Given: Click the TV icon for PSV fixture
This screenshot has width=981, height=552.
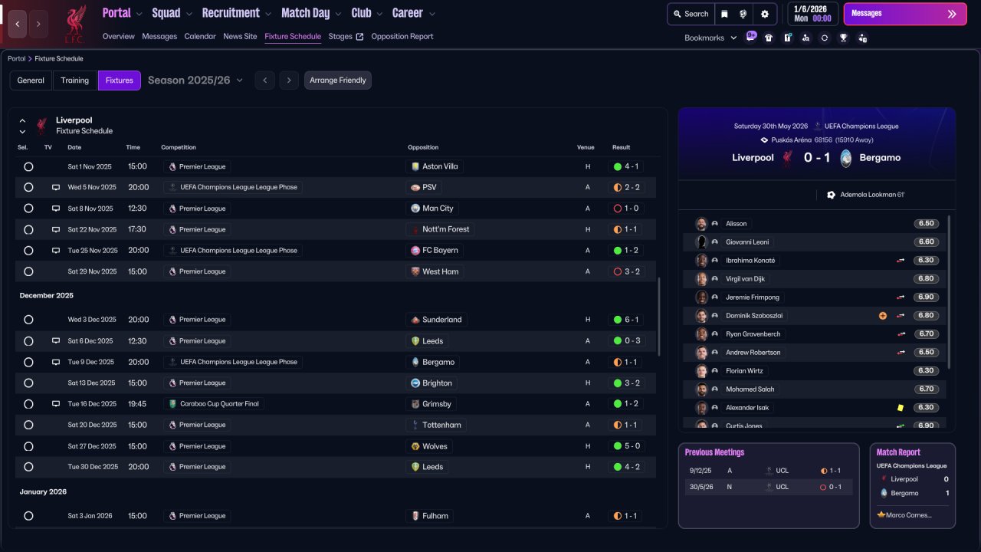Looking at the screenshot, I should coord(55,187).
